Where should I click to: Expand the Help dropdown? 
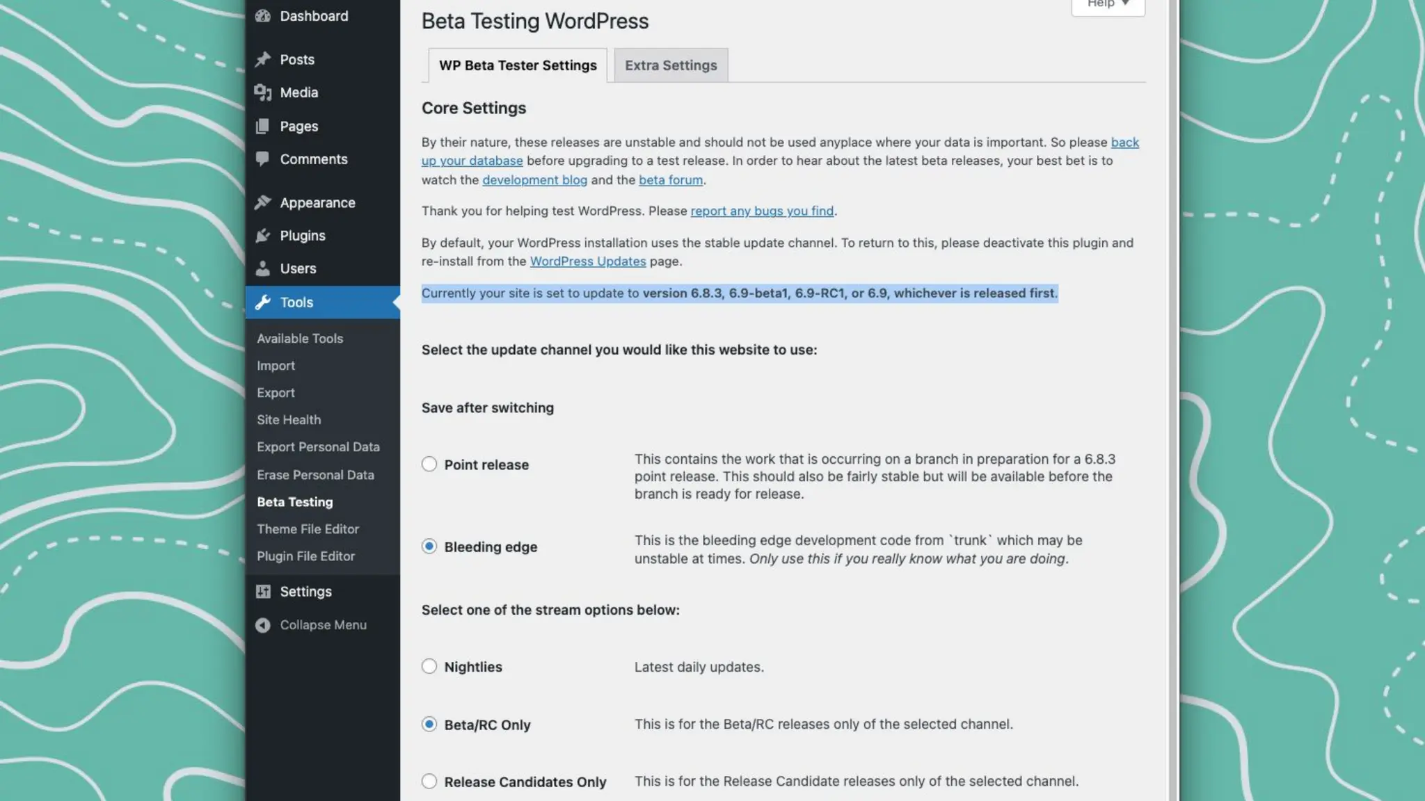[x=1108, y=4]
